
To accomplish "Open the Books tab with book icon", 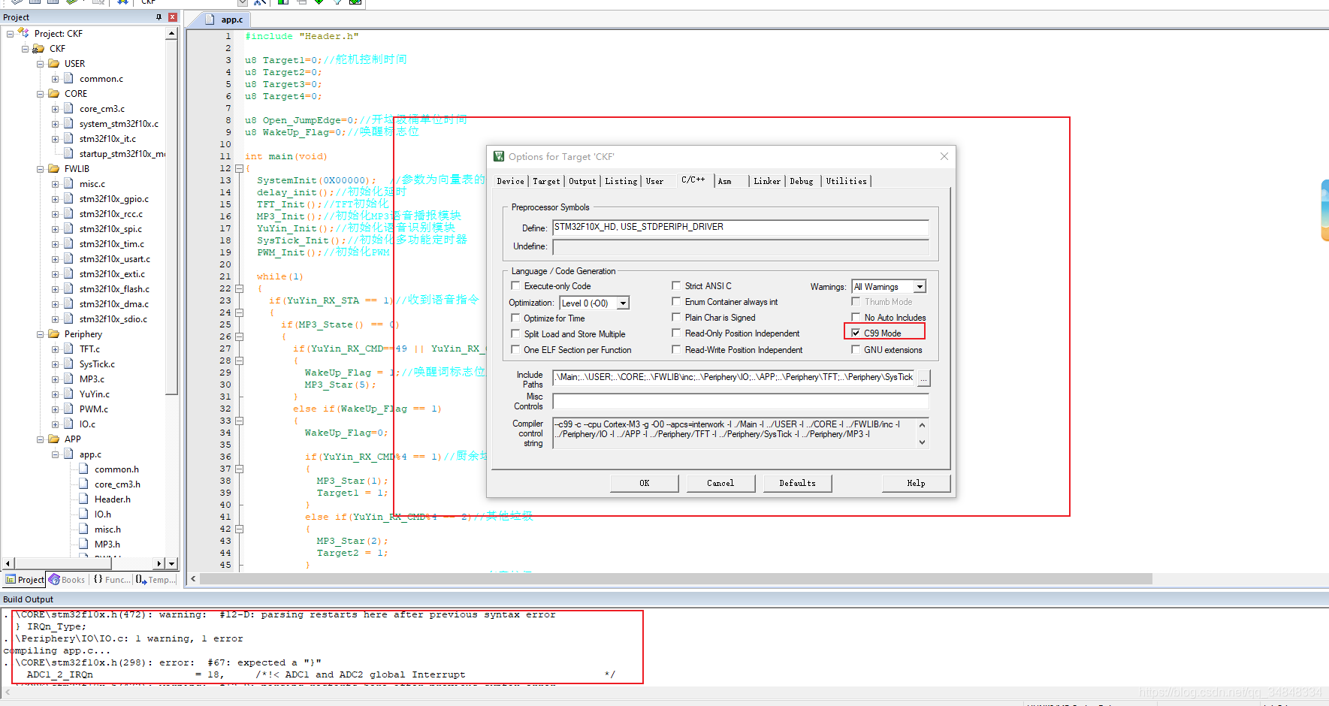I will 67,579.
